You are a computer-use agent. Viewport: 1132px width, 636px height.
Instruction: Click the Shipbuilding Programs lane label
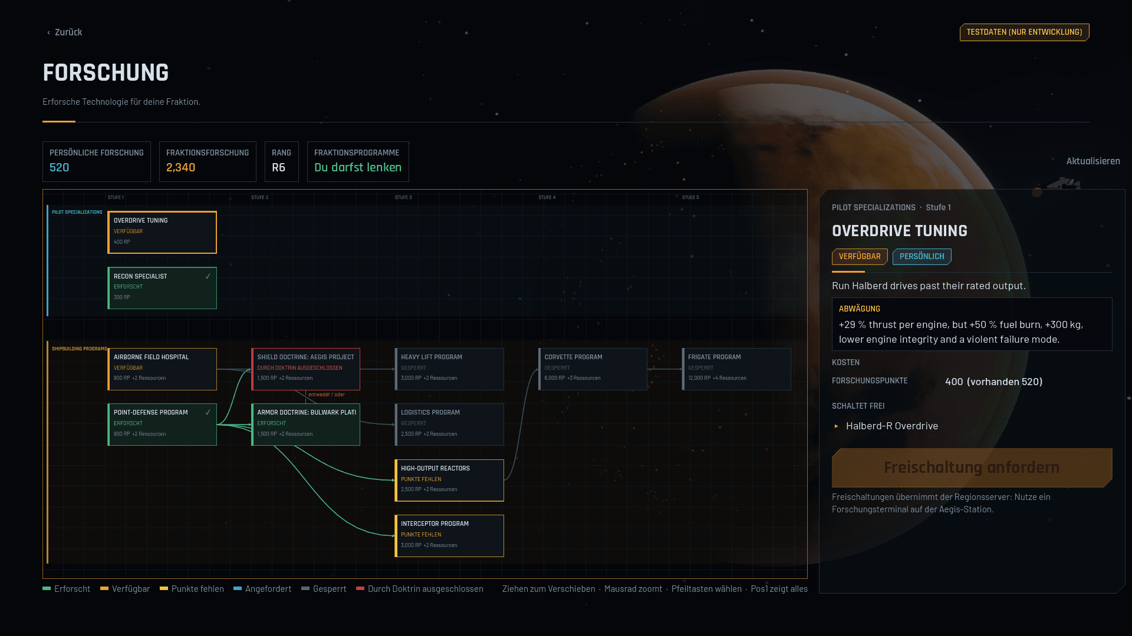pos(80,349)
